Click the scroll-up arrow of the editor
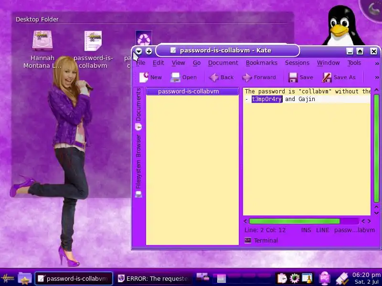 pos(376,90)
